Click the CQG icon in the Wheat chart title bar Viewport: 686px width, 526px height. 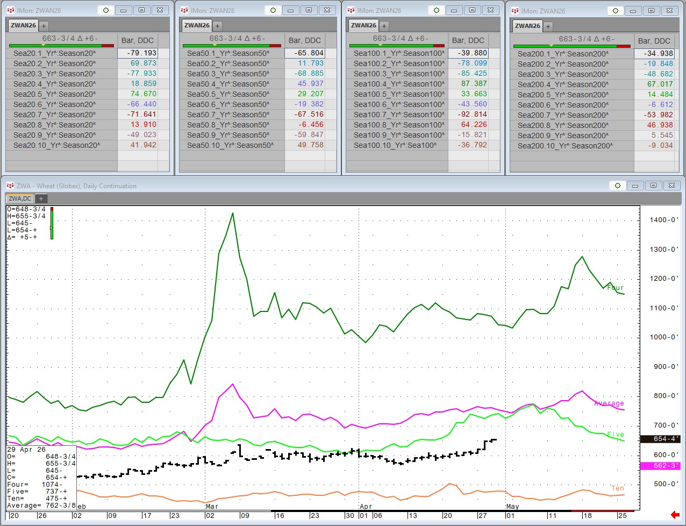point(10,186)
